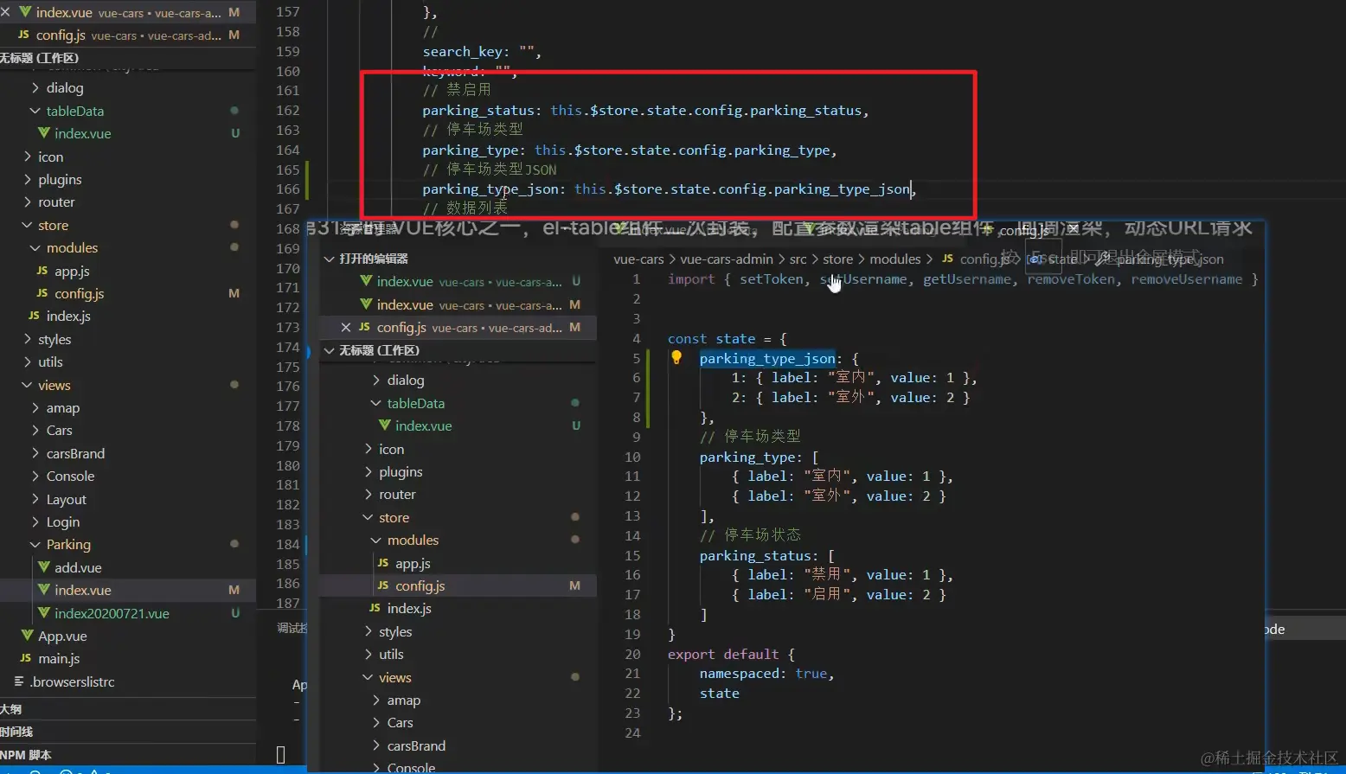Click Vue icon beside App.vue in background explorer
Viewport: 1346px width, 774px height.
coord(27,636)
